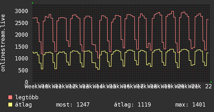Screen dimensions: 214x112
Task: Click the onlinestream.live vertical axis title
Action: point(3,43)
